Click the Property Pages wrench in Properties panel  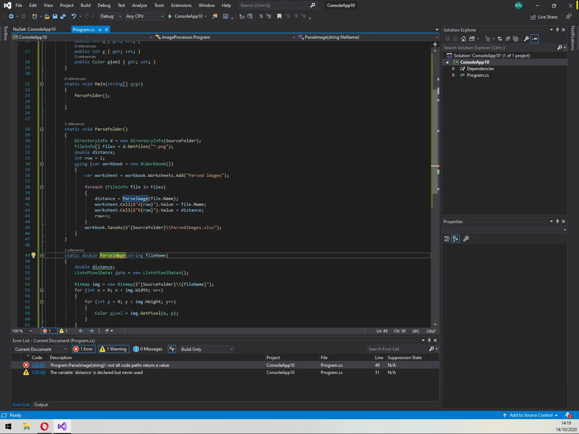coord(466,239)
